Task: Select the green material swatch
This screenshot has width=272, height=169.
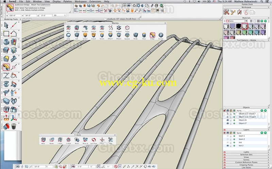Action: 245,32
